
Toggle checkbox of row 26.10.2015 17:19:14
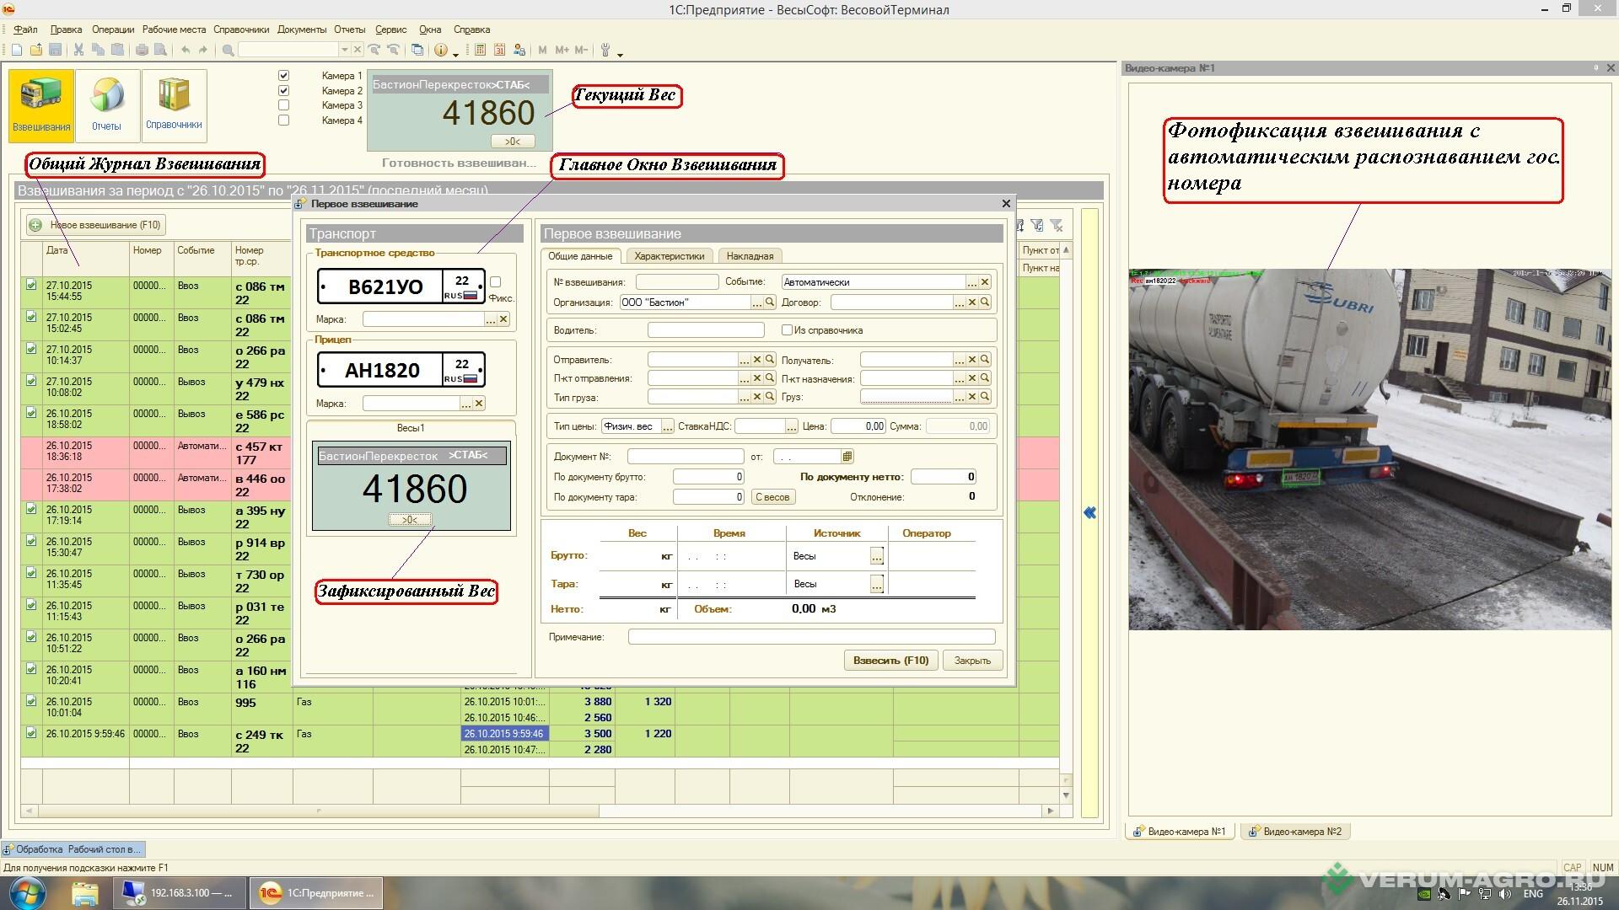[x=31, y=509]
